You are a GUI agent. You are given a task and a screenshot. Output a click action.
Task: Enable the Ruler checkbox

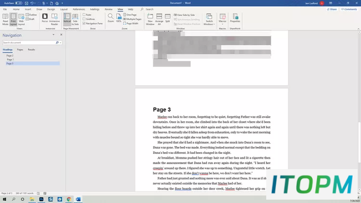pyautogui.click(x=84, y=15)
